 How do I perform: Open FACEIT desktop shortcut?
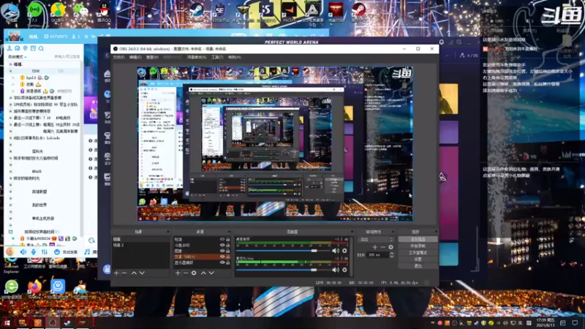click(289, 11)
